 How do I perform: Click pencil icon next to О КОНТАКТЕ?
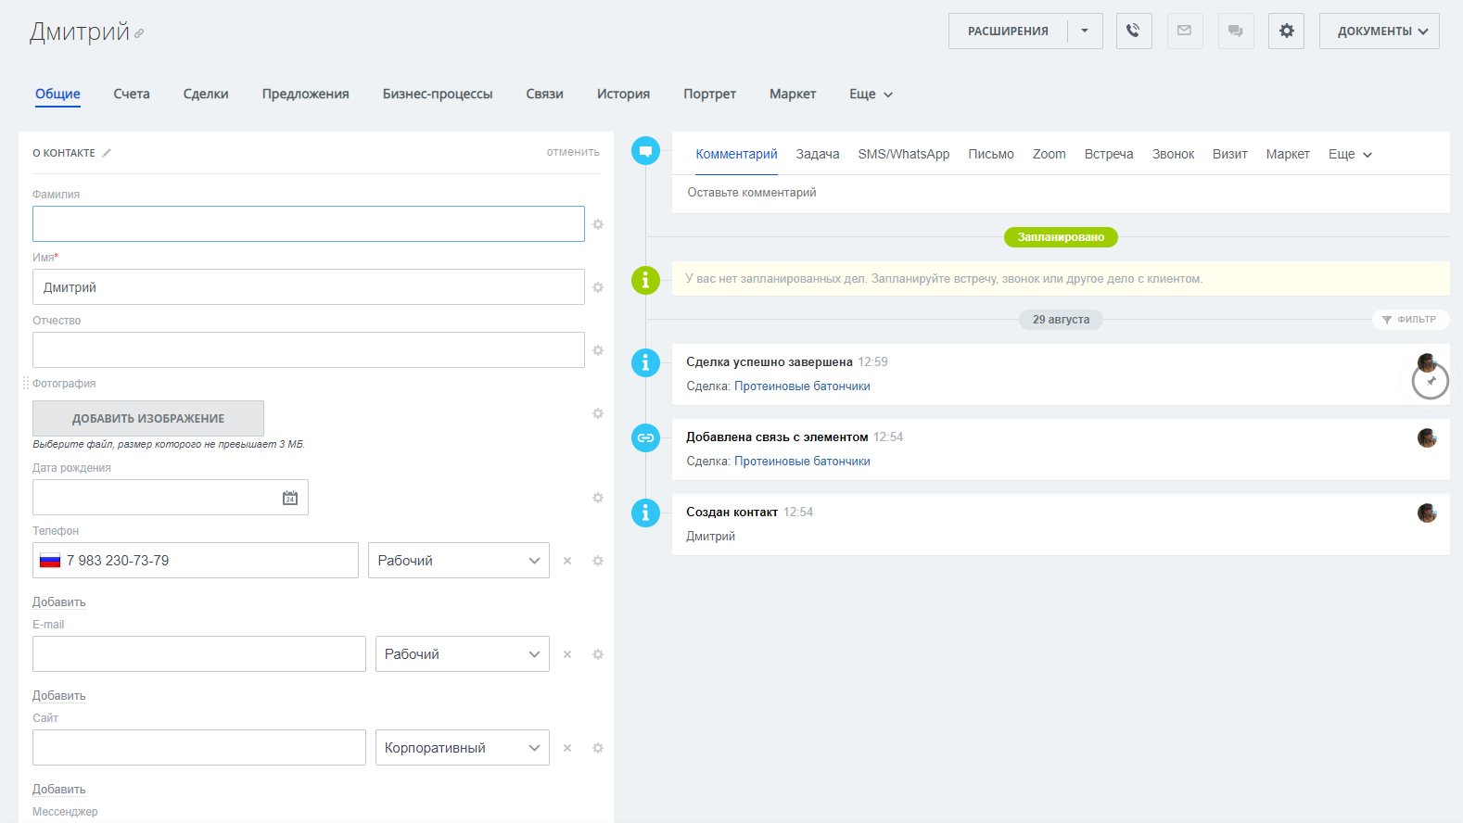(107, 153)
